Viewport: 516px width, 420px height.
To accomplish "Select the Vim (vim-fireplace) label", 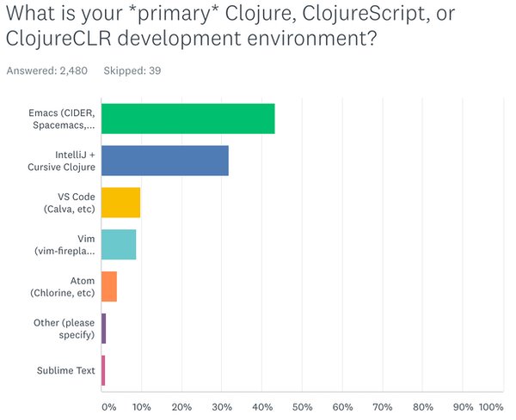I will click(68, 245).
